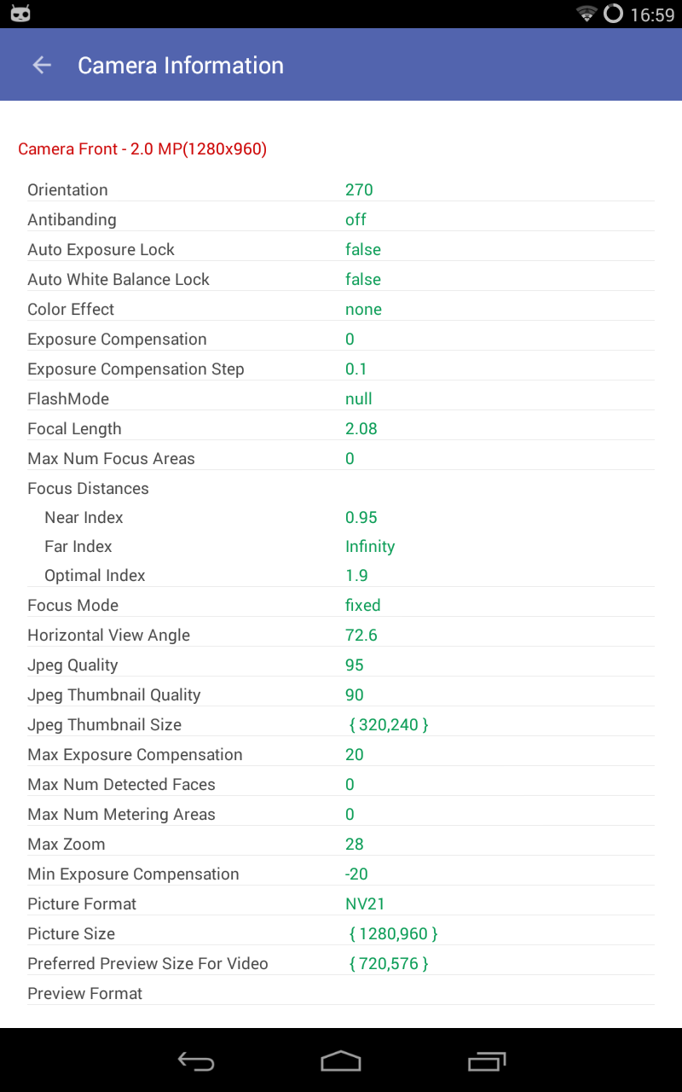This screenshot has width=682, height=1092.
Task: Tap Auto White Balance Lock row
Action: [x=341, y=279]
